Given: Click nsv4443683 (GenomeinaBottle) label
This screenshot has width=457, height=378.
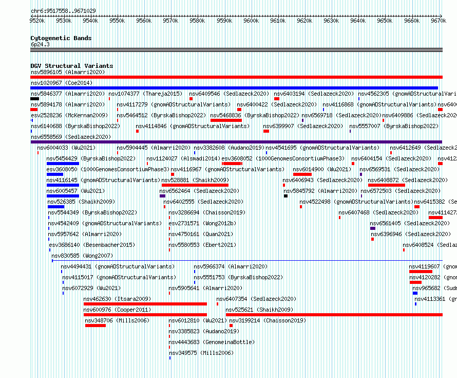Looking at the screenshot, I should [212, 342].
